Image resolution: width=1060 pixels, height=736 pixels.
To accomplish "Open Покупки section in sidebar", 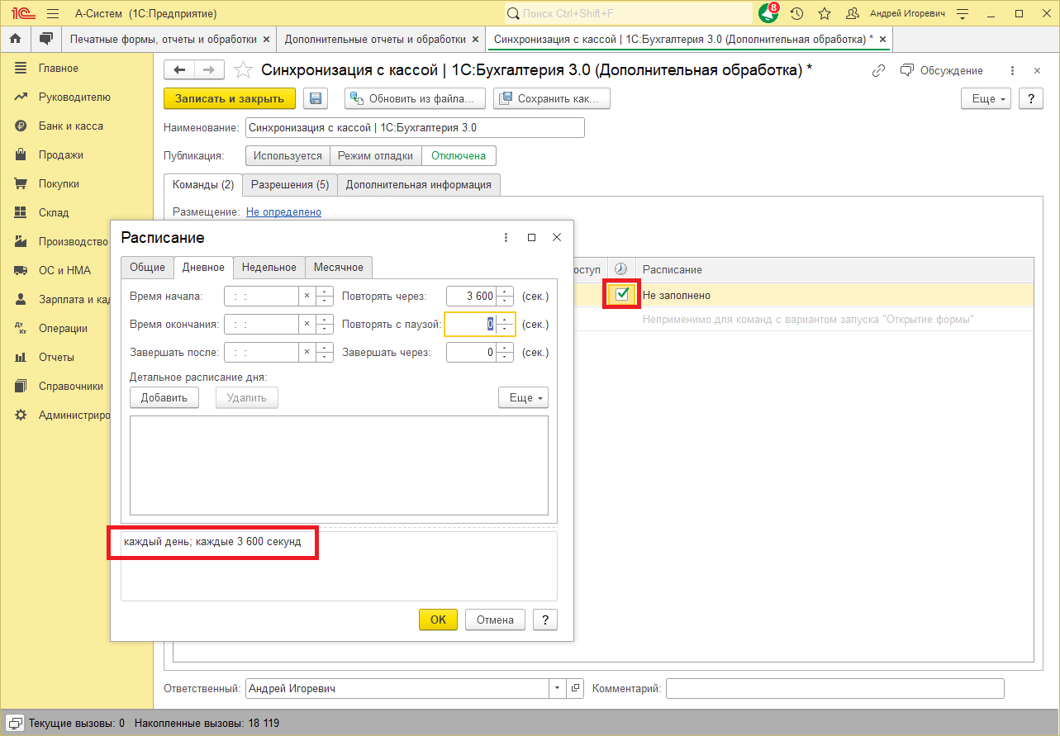I will [x=59, y=183].
